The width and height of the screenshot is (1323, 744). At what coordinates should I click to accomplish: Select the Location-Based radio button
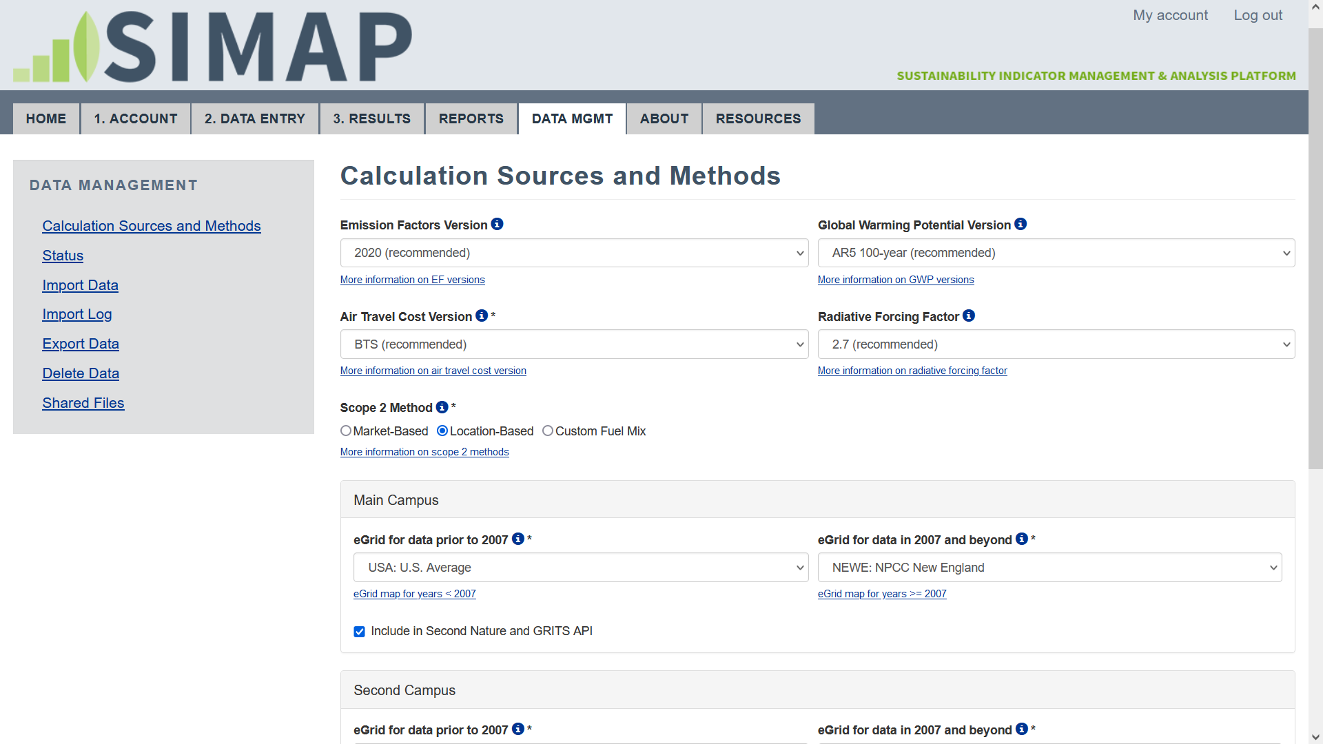442,431
